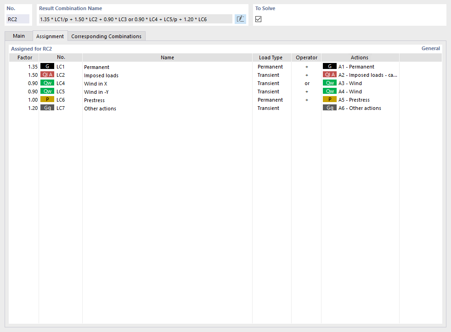This screenshot has height=332, width=451.
Task: Open the operator dropdown showing or after LC4
Action: 307,83
